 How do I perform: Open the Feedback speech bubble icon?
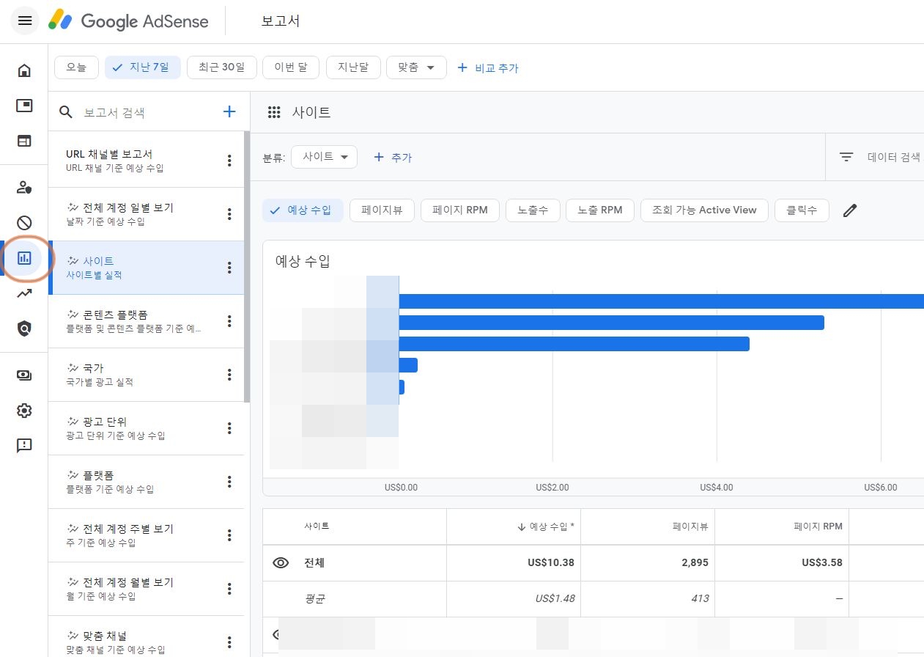[x=24, y=445]
